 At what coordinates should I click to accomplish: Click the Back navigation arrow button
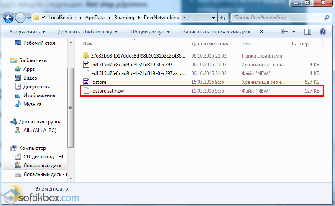click(8, 18)
